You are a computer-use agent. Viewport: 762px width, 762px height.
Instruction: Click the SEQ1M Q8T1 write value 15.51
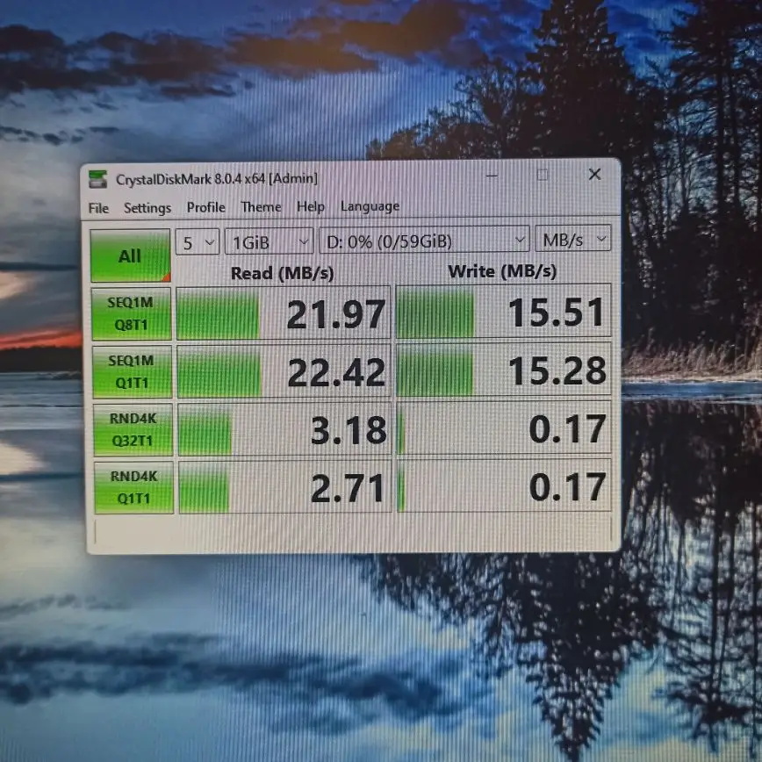(x=504, y=312)
